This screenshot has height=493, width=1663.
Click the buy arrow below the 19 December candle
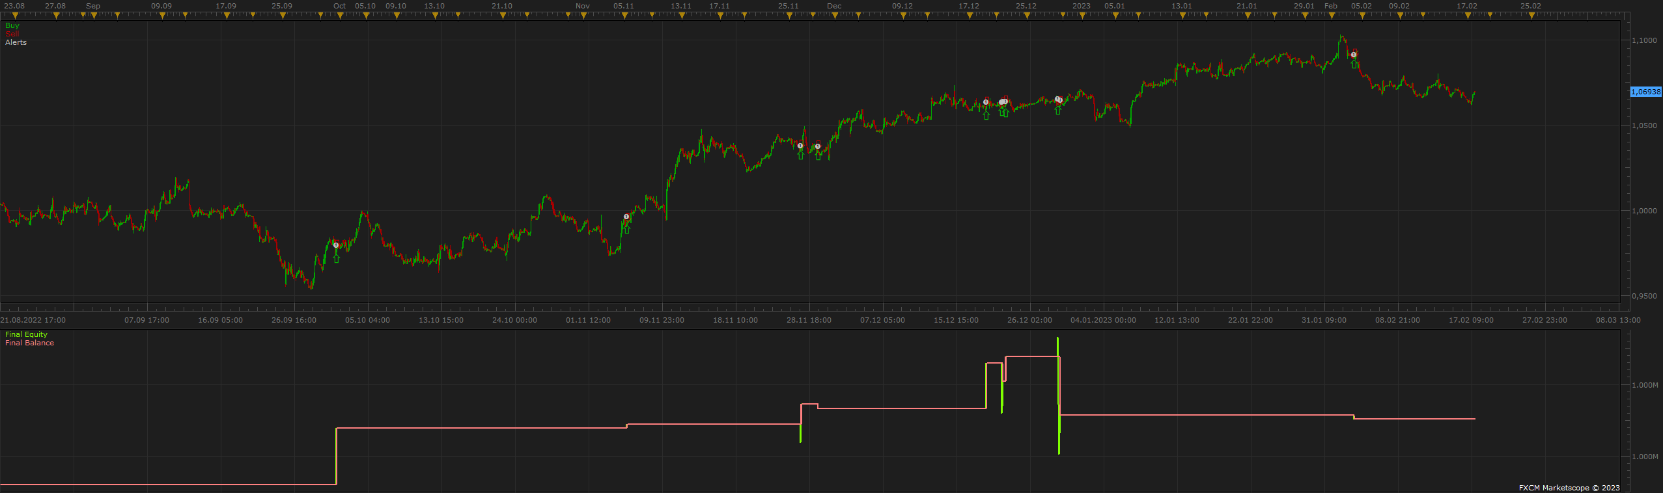click(986, 115)
